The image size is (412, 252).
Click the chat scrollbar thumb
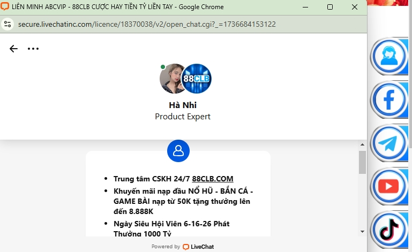pos(362,162)
